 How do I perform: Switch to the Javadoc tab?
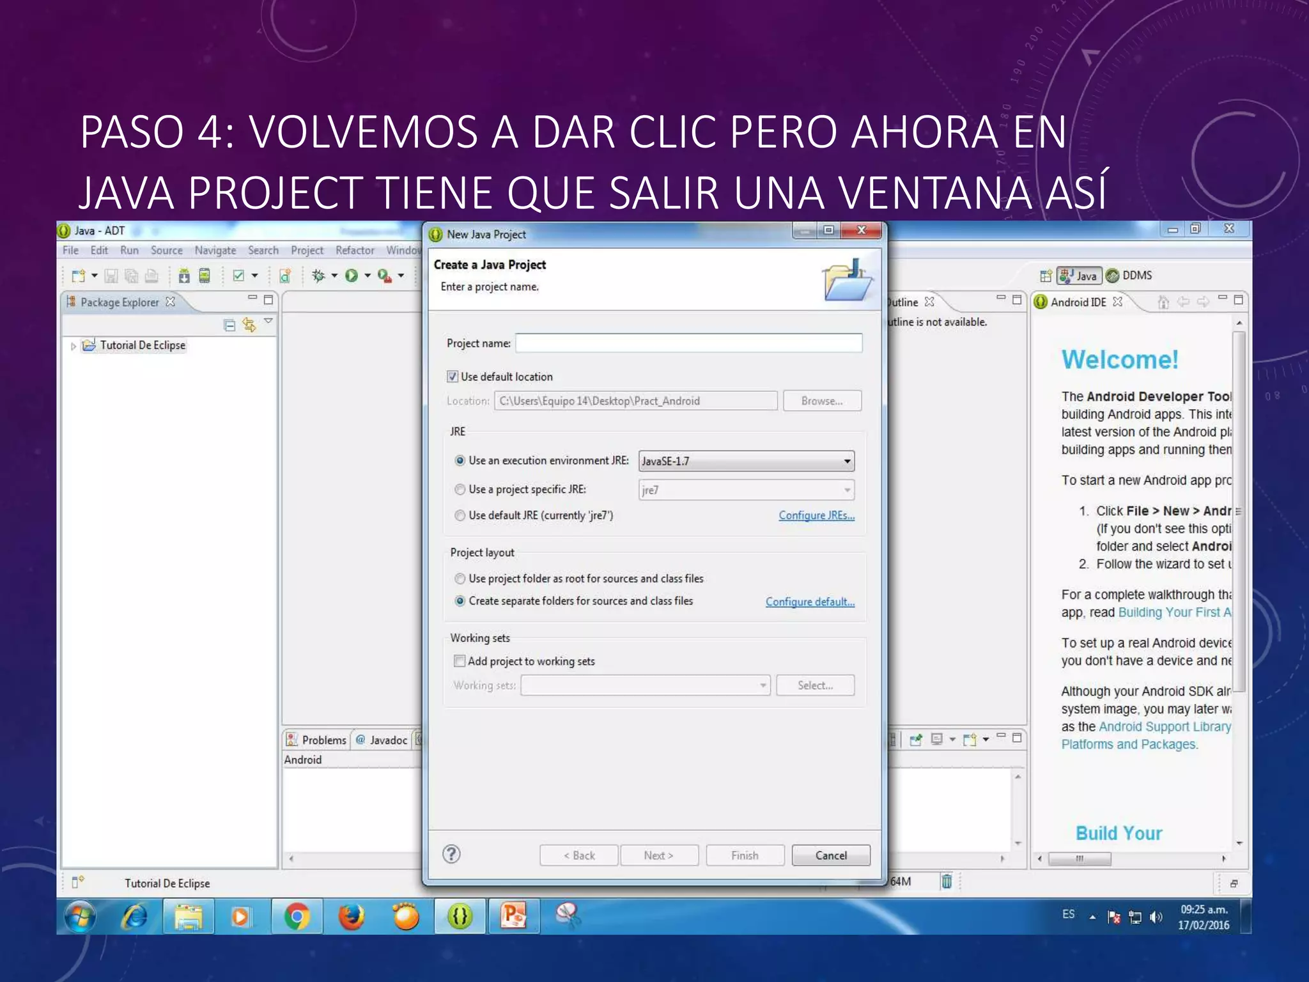[x=382, y=740]
